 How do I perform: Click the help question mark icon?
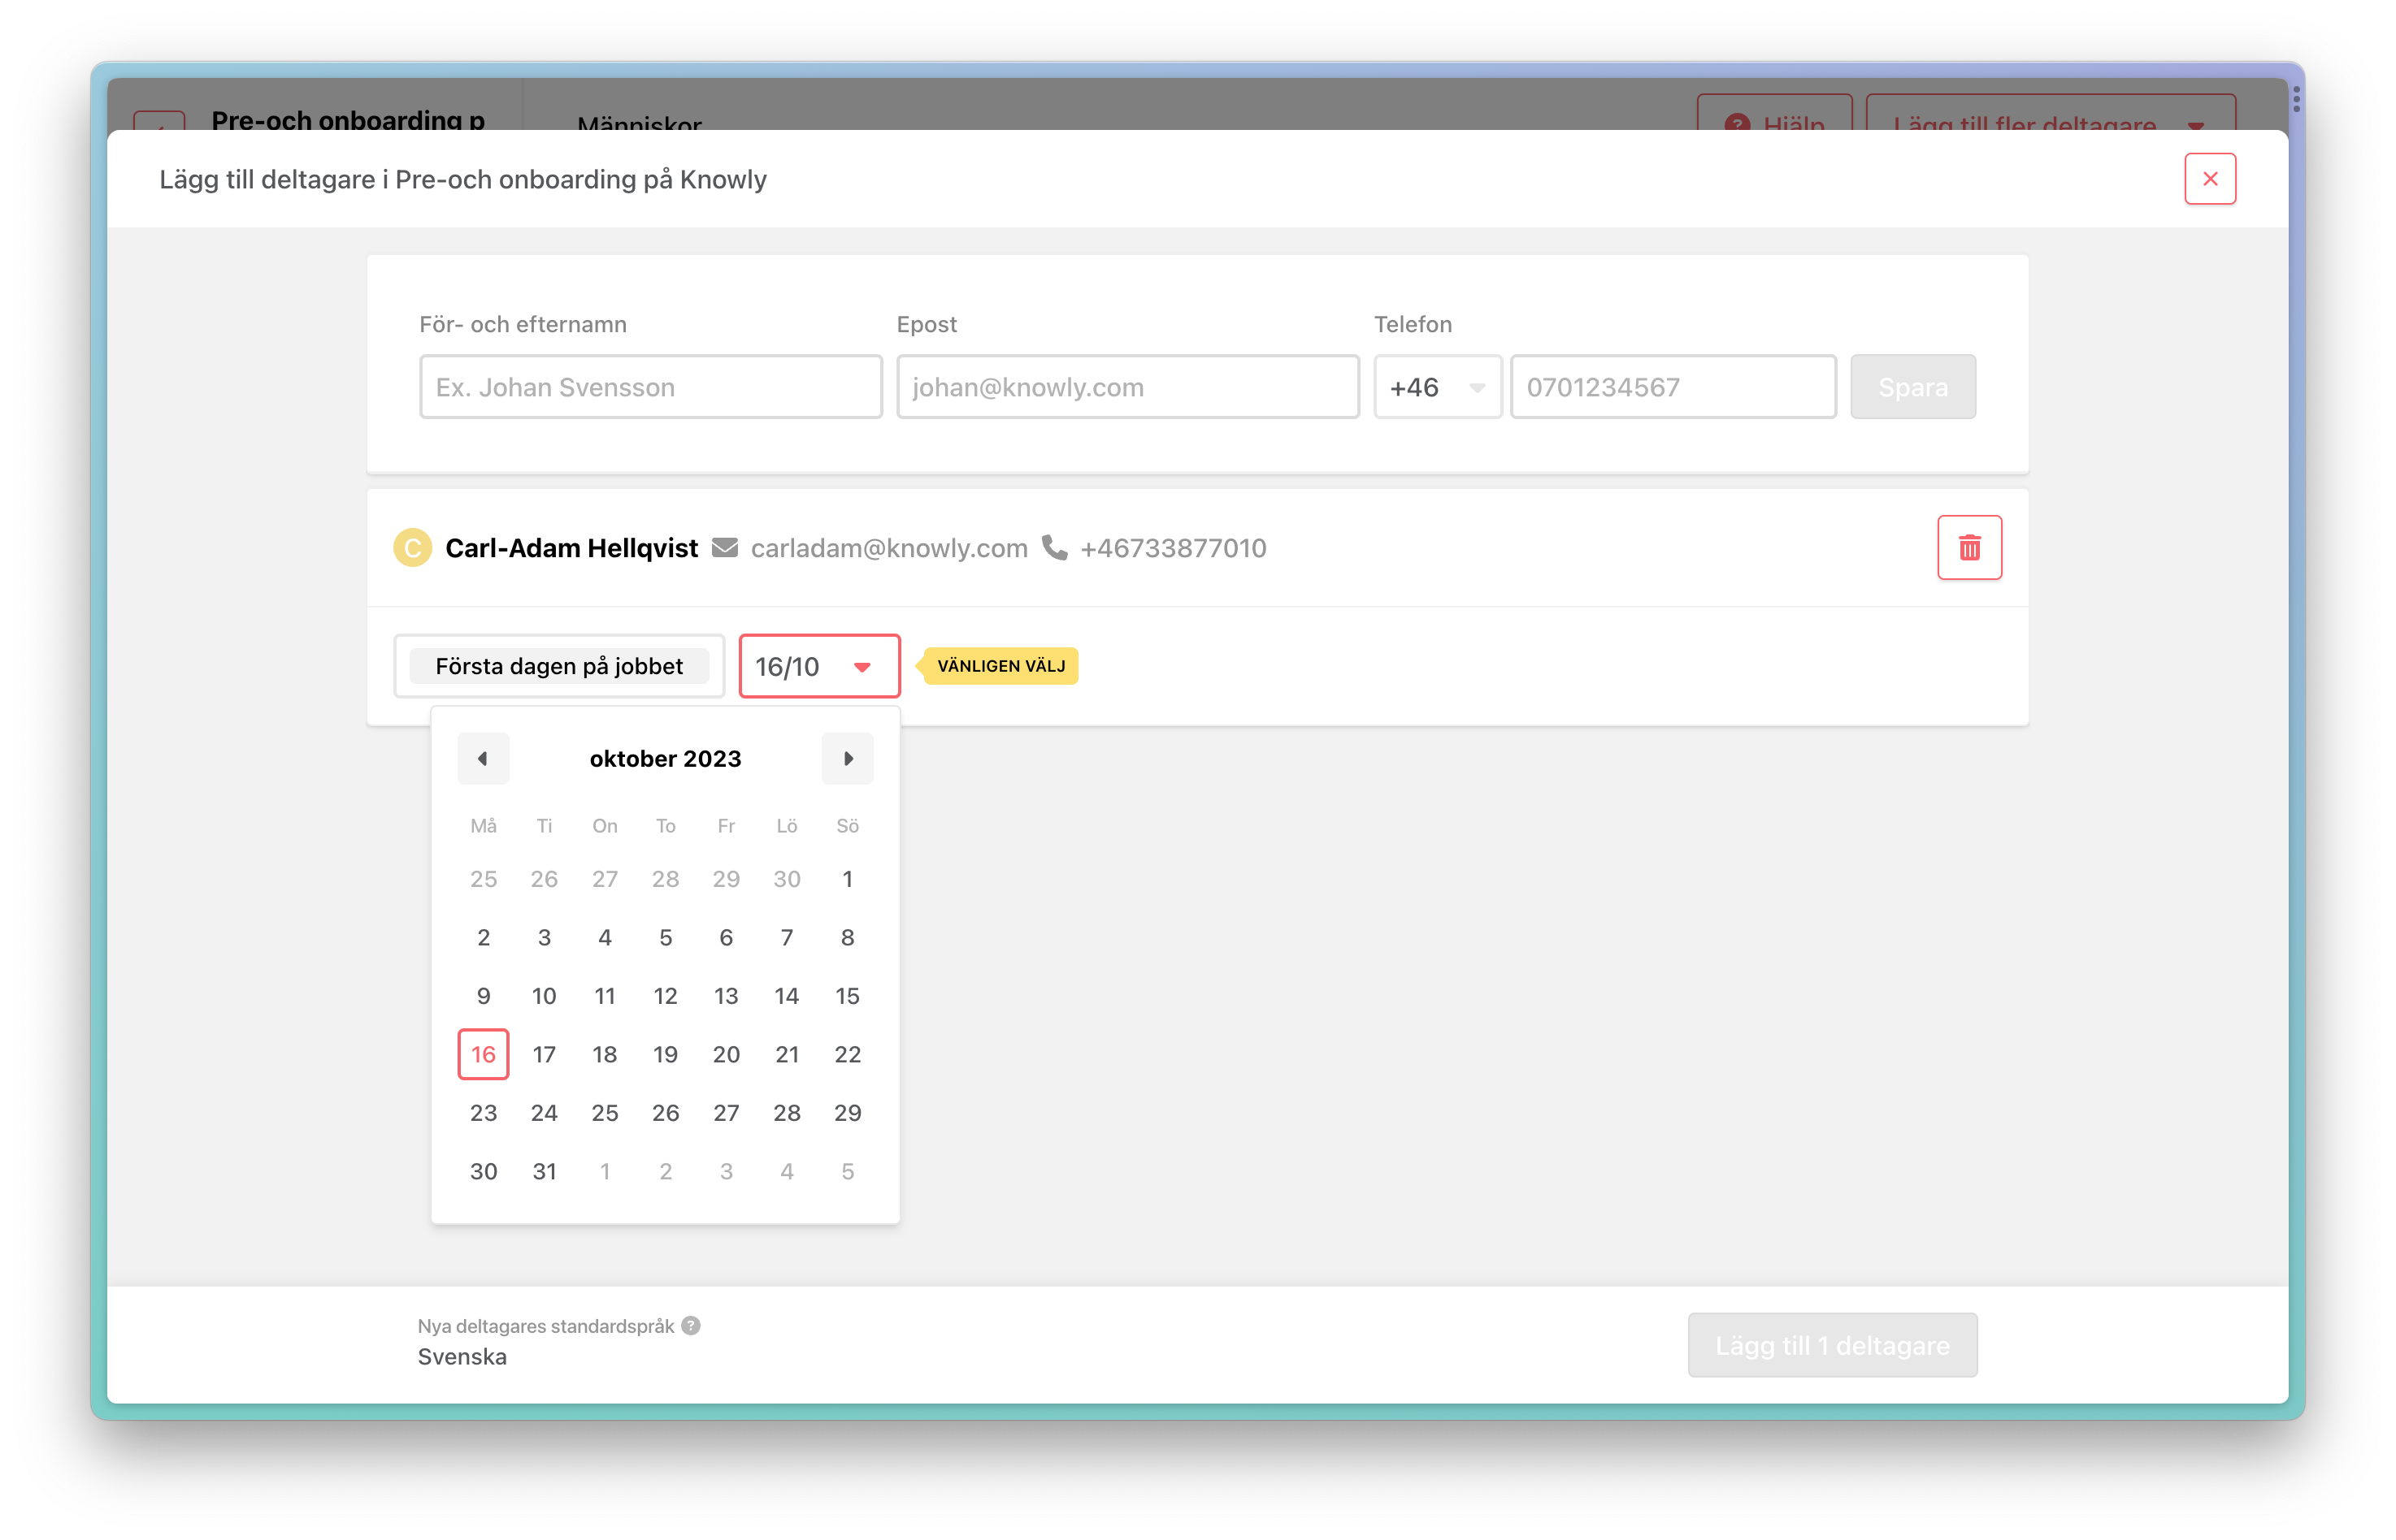point(692,1326)
